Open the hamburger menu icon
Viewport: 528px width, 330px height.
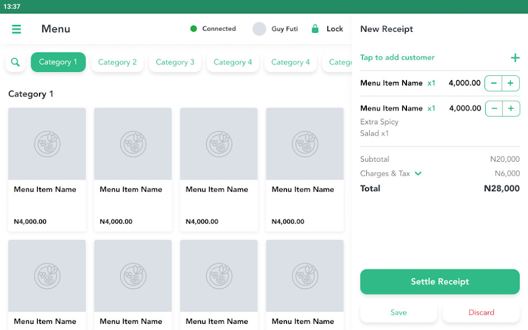[x=17, y=29]
